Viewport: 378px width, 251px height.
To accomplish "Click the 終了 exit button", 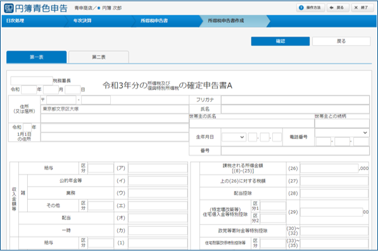I will (362, 8).
